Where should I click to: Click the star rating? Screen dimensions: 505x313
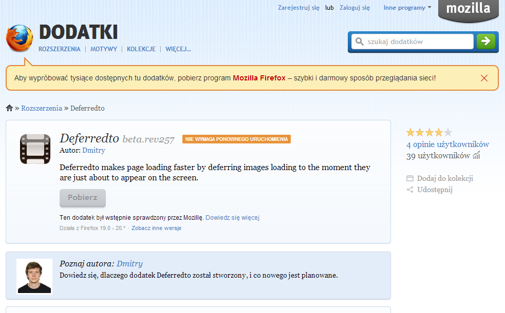(429, 132)
